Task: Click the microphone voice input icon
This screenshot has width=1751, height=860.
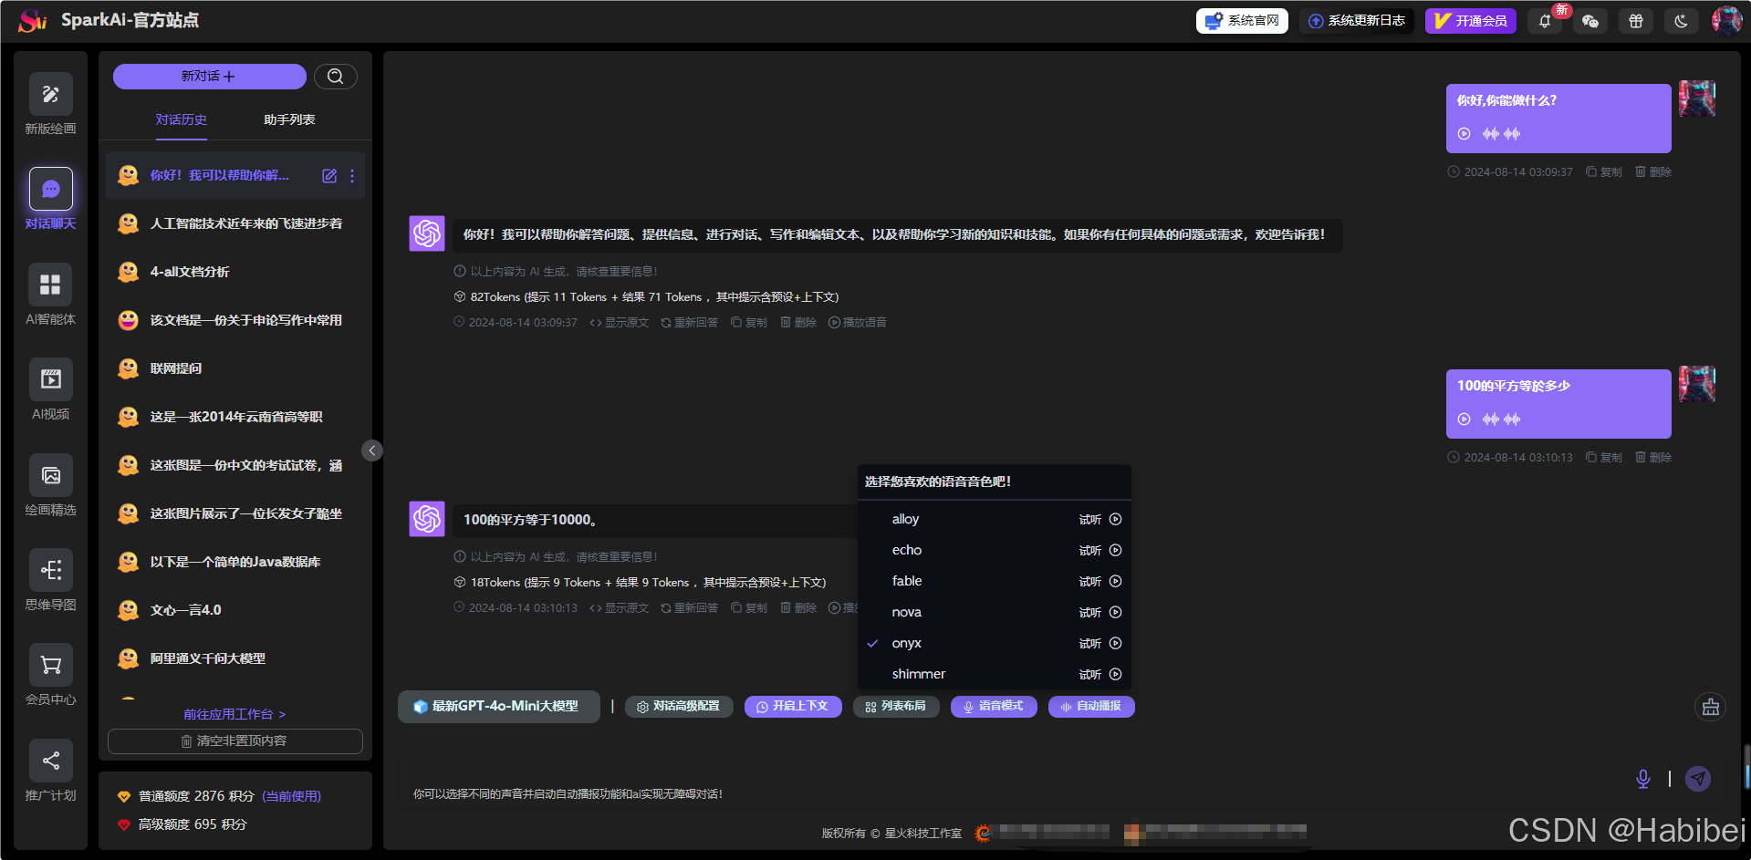Action: click(1643, 778)
